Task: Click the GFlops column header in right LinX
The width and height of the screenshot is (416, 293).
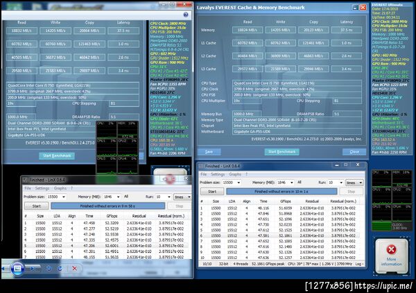Action: point(286,201)
